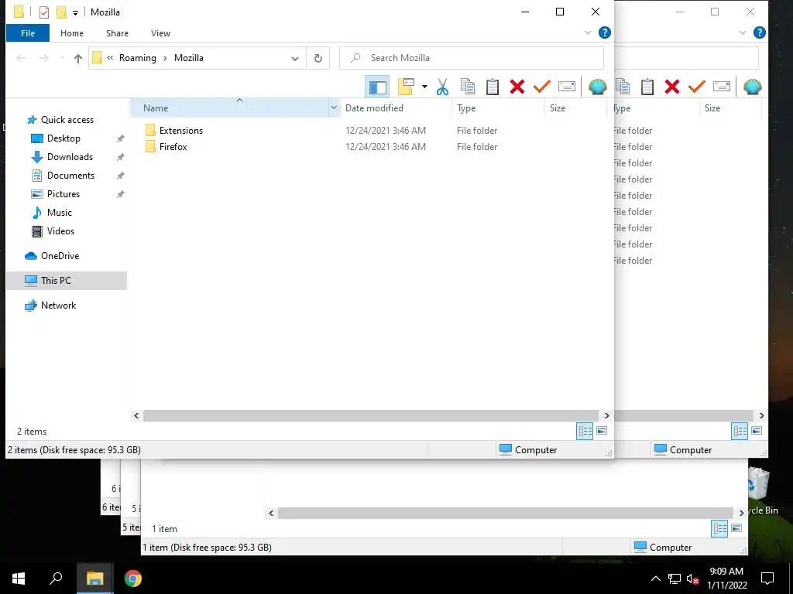
Task: Click the Refresh button next to address bar
Action: tap(318, 58)
